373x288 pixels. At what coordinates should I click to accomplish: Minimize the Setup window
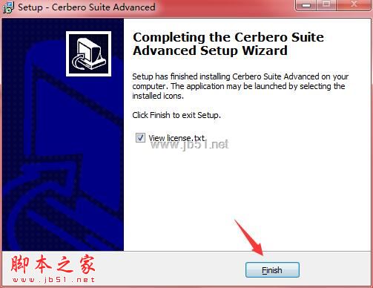[x=306, y=5]
